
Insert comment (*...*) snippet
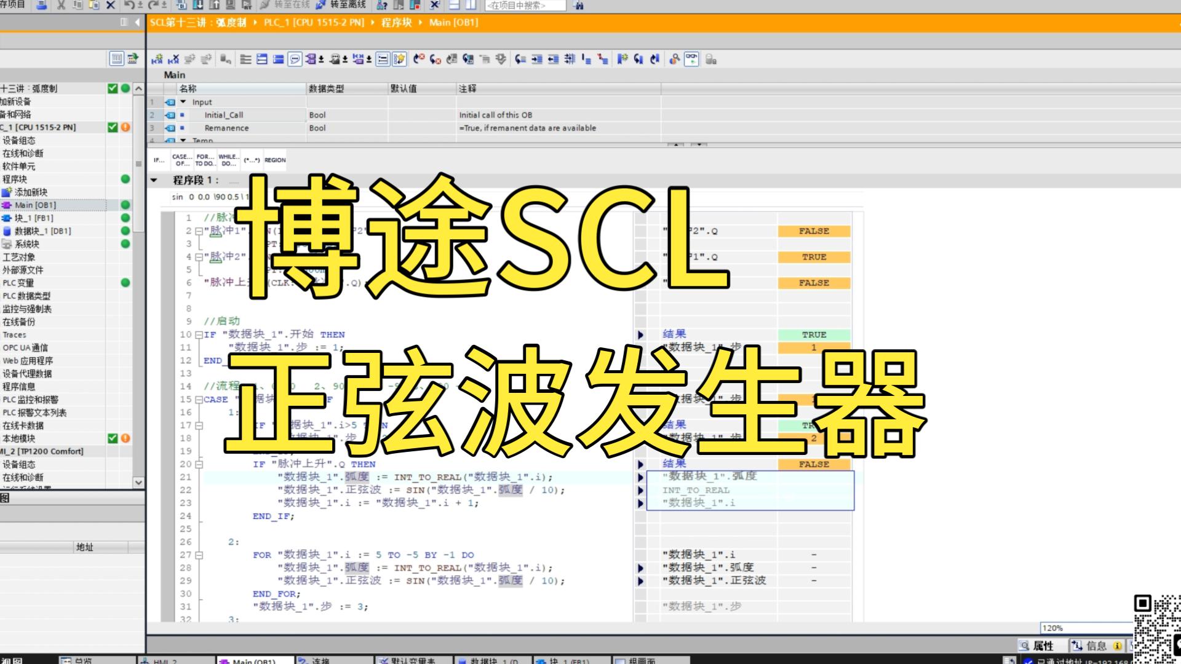(252, 160)
